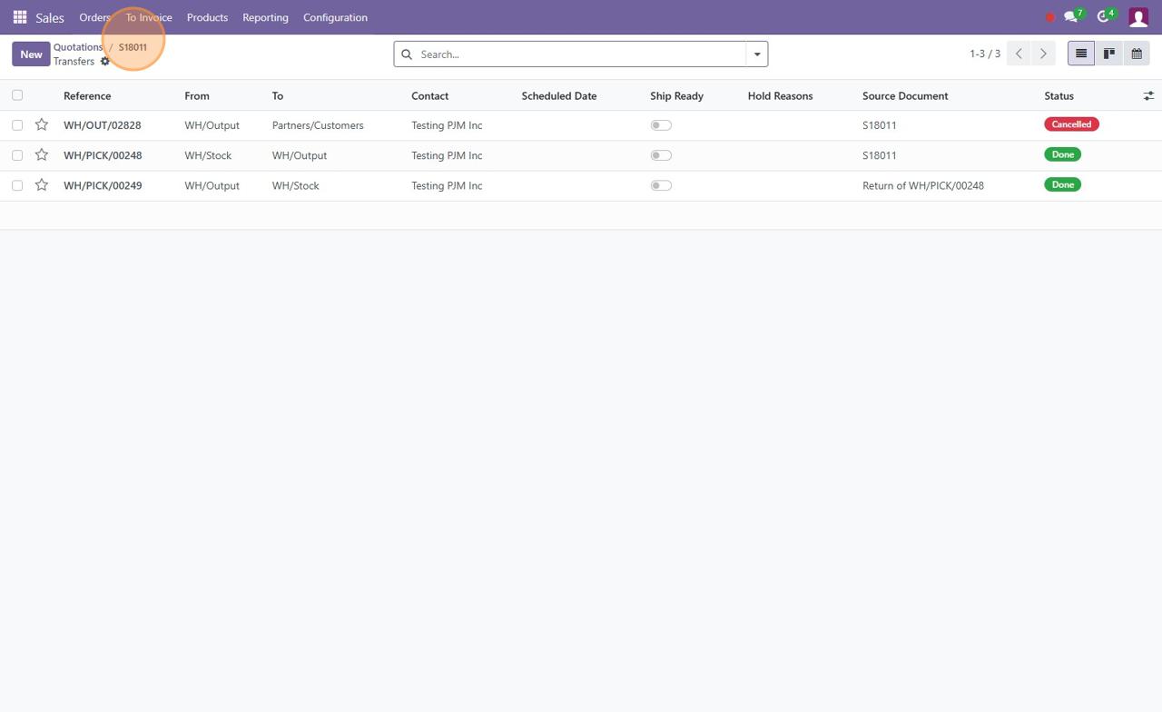Image resolution: width=1162 pixels, height=712 pixels.
Task: Expand the search filter options dropdown
Action: [x=757, y=54]
